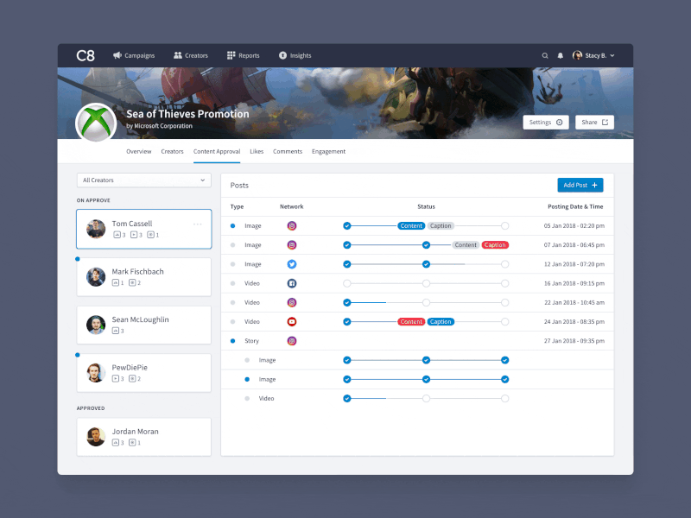
Task: Switch to the Overview tab
Action: 139,152
